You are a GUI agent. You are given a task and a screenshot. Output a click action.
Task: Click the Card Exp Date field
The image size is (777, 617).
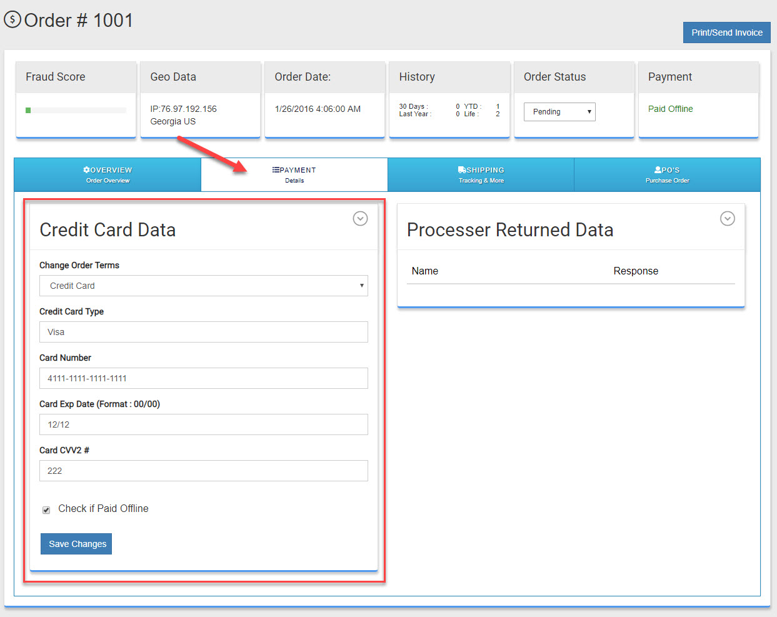coord(203,424)
